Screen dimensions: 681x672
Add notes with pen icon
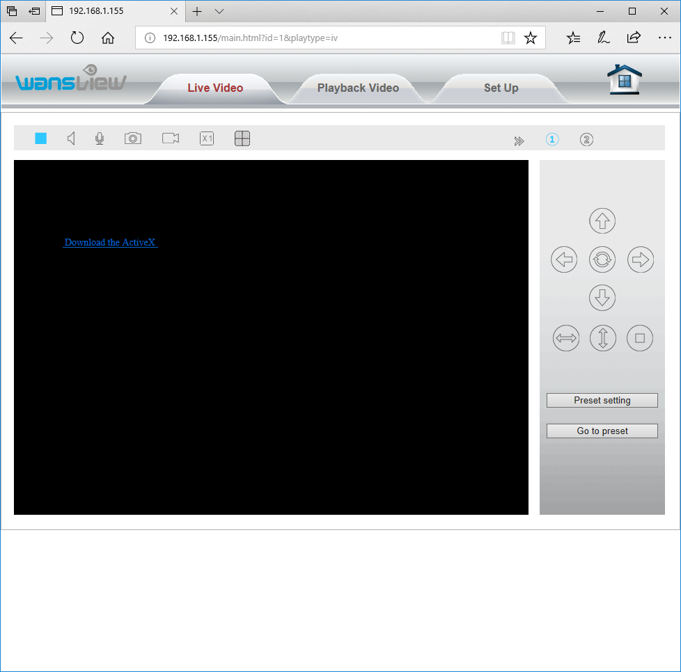click(603, 38)
